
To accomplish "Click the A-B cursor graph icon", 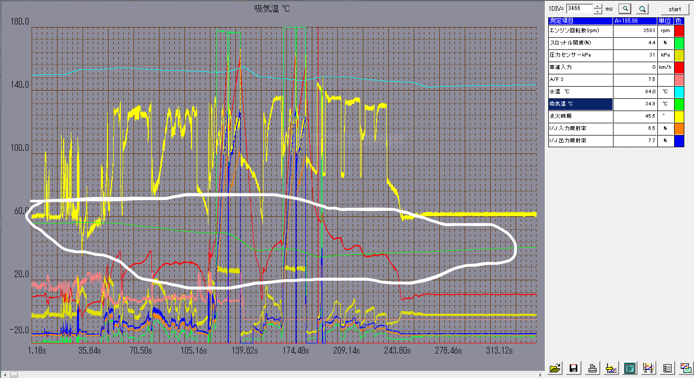I will click(648, 368).
